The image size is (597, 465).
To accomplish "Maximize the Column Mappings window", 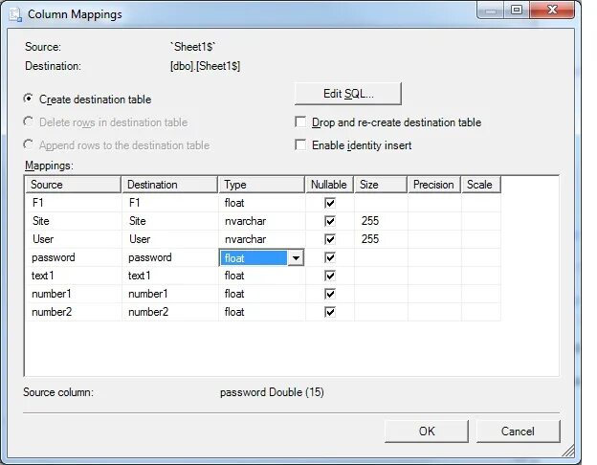I will click(517, 10).
